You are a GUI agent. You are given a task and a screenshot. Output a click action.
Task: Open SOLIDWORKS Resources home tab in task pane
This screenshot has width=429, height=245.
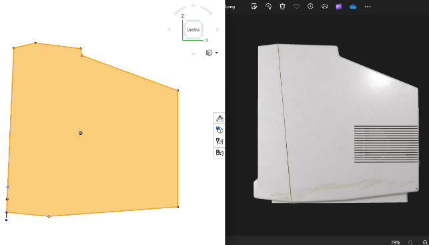[220, 118]
